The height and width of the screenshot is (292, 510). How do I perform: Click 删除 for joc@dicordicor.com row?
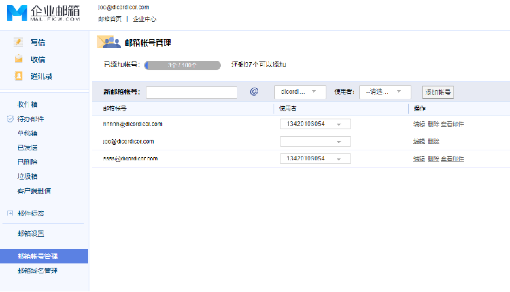tap(434, 141)
